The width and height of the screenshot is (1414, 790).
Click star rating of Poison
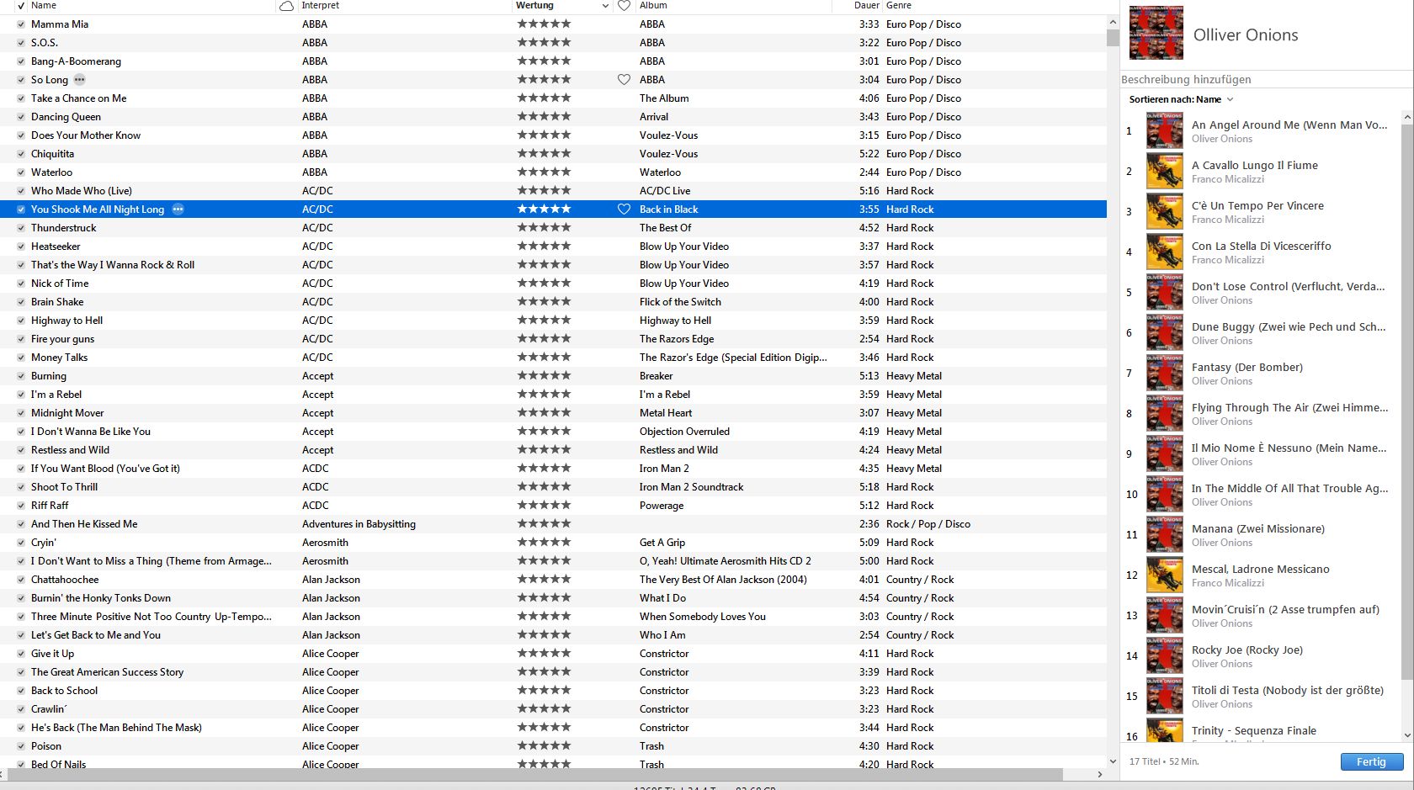coord(544,746)
